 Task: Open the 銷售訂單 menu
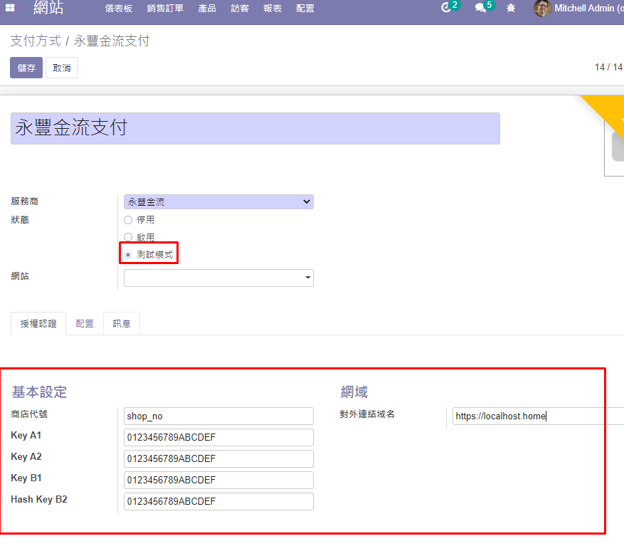tap(165, 9)
